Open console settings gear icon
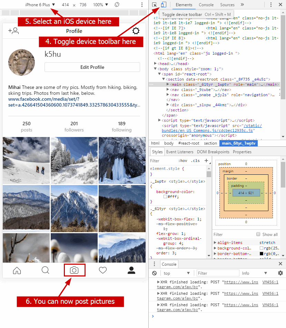 (x=280, y=273)
